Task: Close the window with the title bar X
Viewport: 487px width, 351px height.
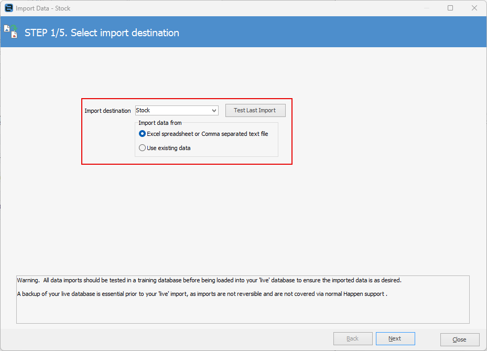Action: 474,8
